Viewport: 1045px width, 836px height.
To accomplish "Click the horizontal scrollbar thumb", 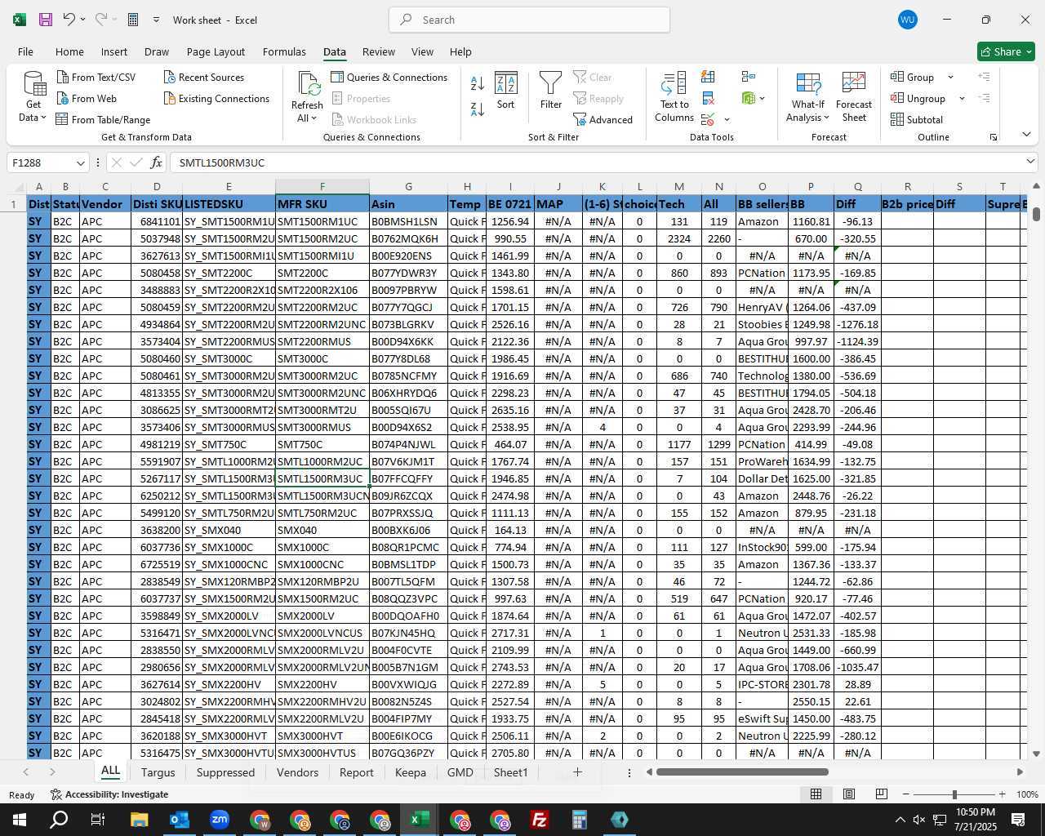I will tap(741, 772).
